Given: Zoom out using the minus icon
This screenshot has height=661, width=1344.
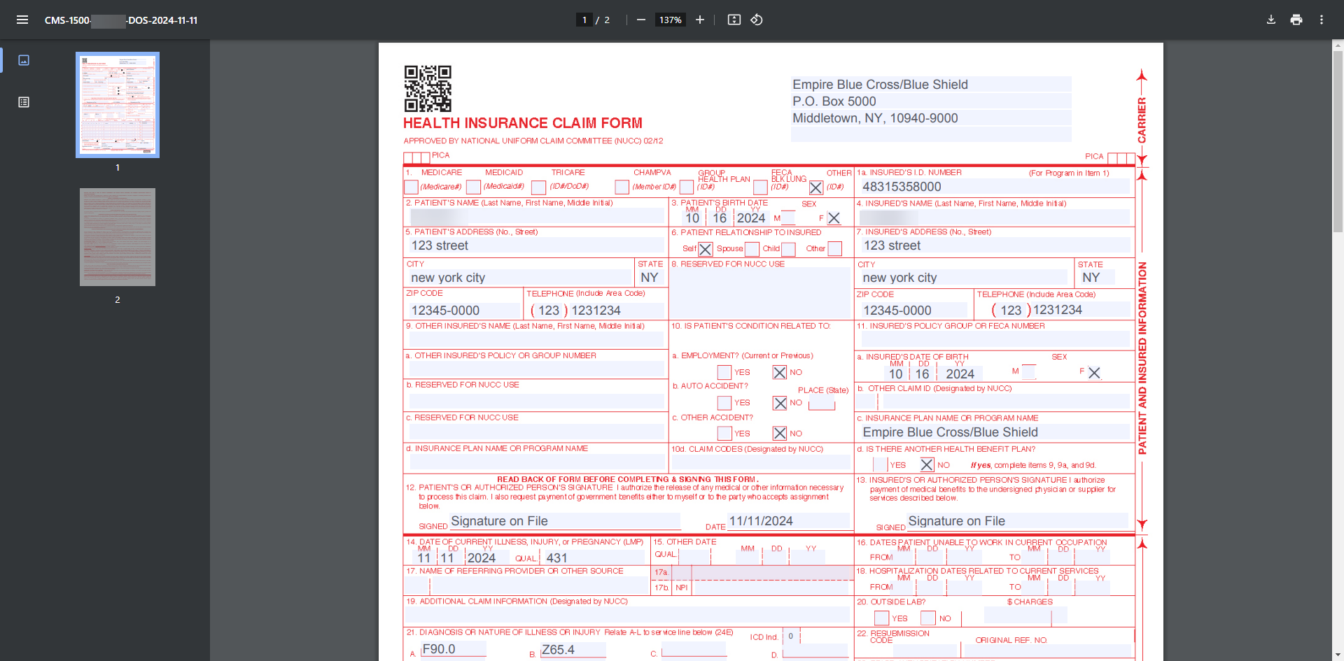Looking at the screenshot, I should click(x=640, y=20).
